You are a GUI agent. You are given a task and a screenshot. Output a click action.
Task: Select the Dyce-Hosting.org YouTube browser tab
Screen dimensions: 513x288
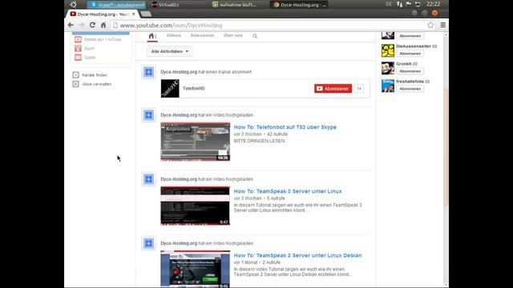103,14
